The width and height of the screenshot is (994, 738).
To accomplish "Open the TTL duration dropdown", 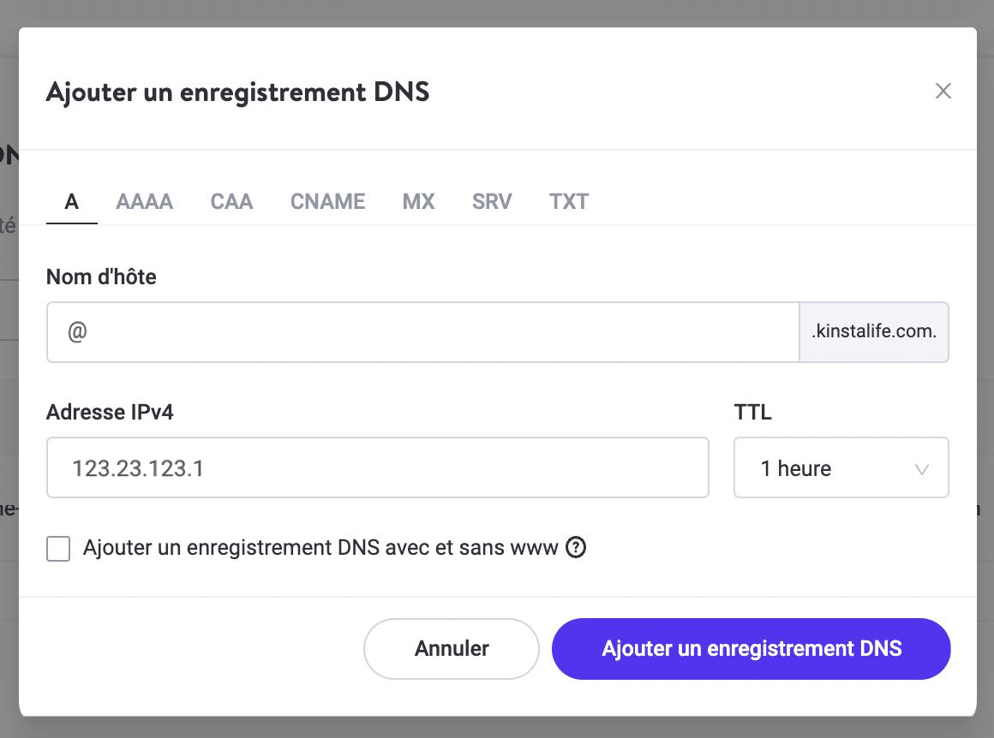I will pyautogui.click(x=841, y=467).
